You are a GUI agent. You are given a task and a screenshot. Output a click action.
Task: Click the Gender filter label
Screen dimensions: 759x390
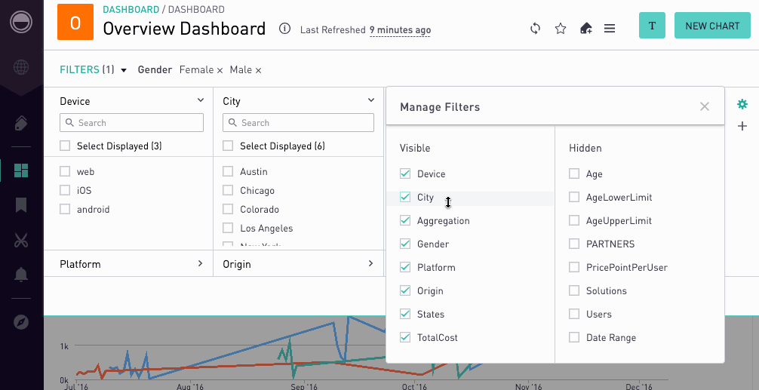155,69
